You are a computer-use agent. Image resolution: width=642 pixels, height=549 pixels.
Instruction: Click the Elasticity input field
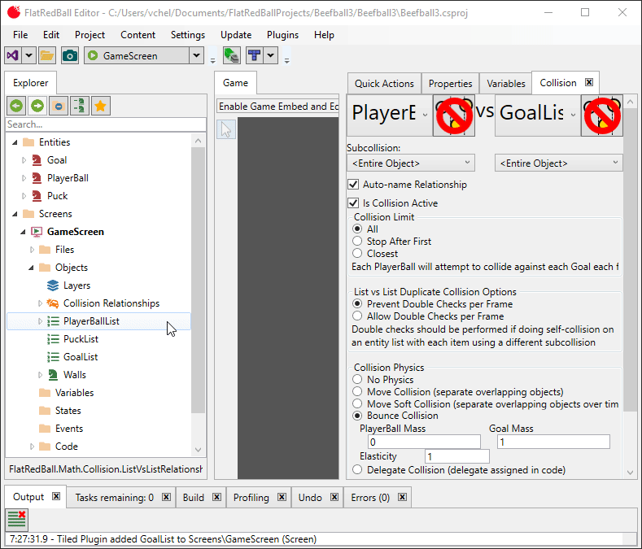tap(456, 457)
